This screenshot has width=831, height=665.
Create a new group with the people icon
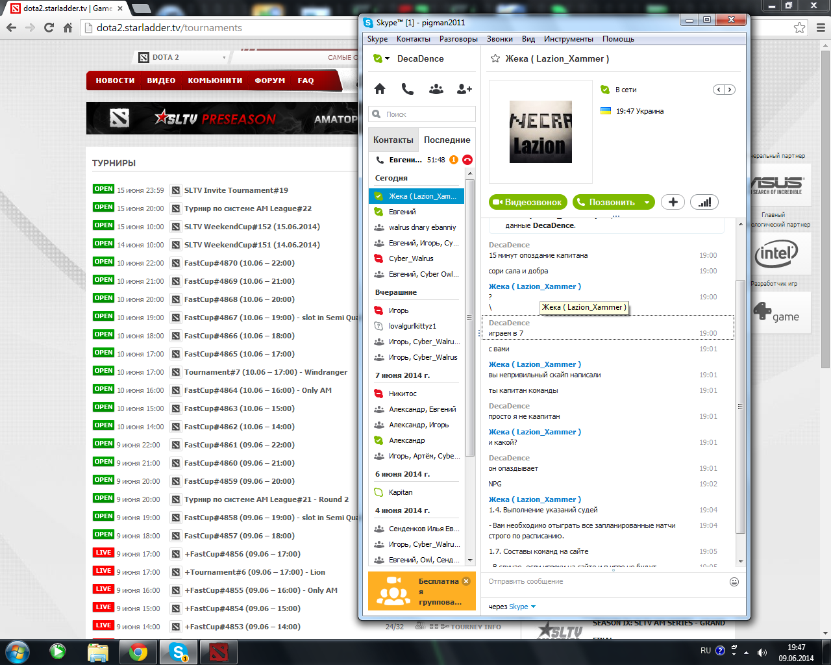pyautogui.click(x=436, y=89)
